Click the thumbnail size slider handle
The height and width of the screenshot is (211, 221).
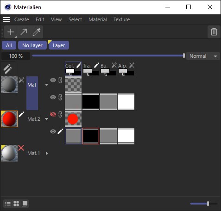tap(208, 204)
